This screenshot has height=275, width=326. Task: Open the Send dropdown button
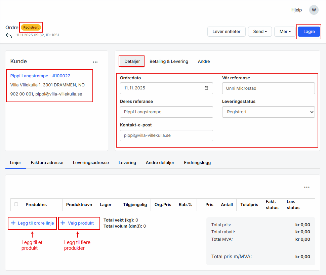pos(260,32)
